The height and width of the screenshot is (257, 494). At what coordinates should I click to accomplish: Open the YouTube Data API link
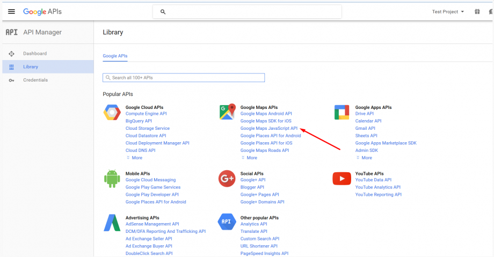tap(373, 180)
